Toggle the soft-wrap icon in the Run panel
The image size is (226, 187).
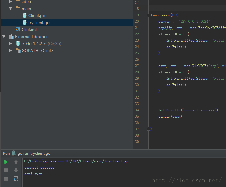[x=16, y=179]
